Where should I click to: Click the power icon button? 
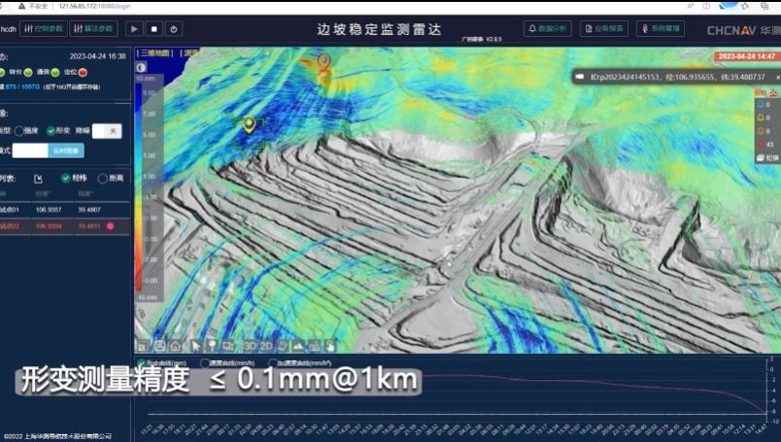point(174,29)
